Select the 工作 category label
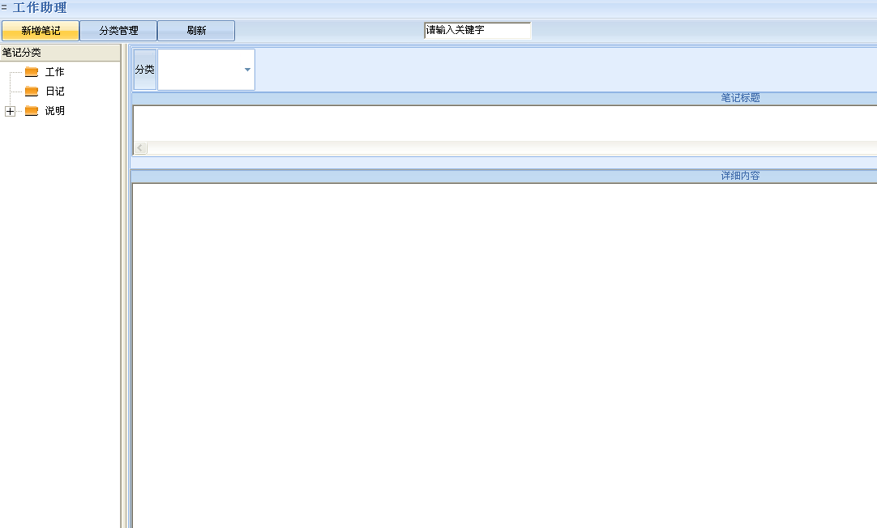The image size is (877, 528). [x=55, y=72]
